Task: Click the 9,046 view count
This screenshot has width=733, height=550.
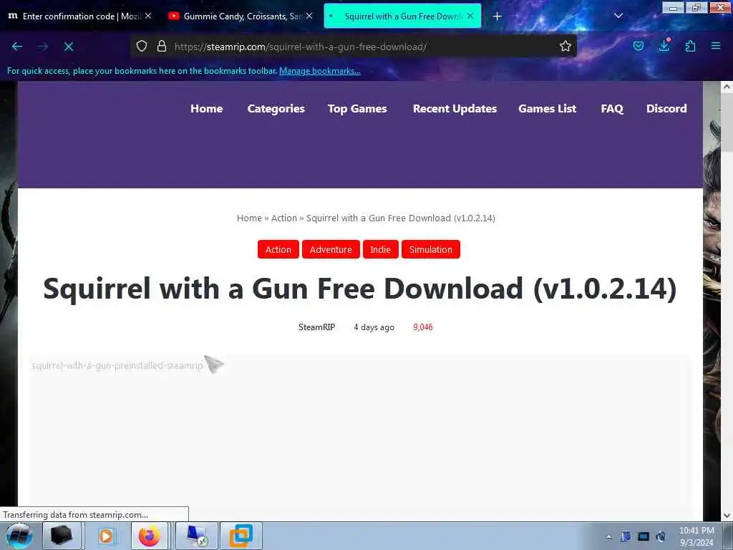Action: (x=422, y=327)
